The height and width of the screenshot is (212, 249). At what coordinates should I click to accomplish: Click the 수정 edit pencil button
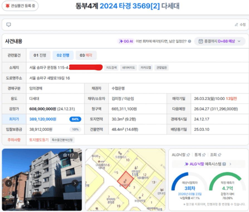(x=240, y=25)
